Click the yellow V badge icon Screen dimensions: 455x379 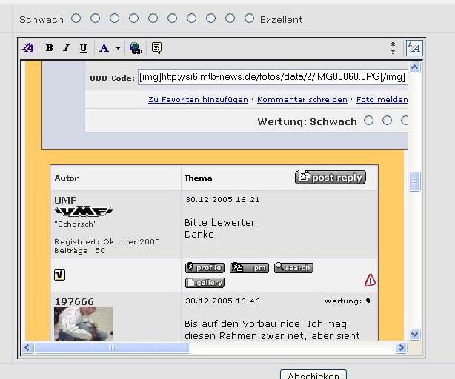tap(60, 275)
